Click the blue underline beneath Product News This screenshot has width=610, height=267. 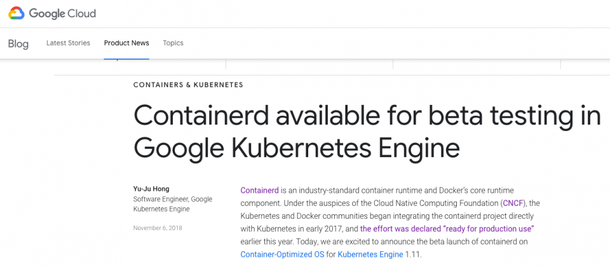click(x=126, y=59)
